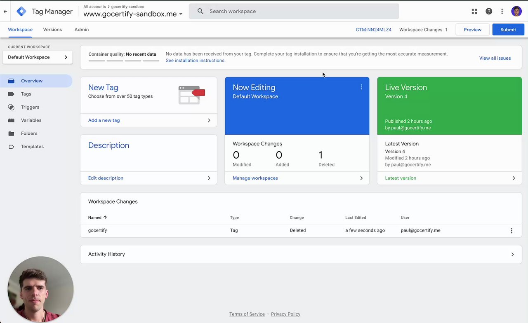
Task: Click the Live Version card heading
Action: pos(406,87)
